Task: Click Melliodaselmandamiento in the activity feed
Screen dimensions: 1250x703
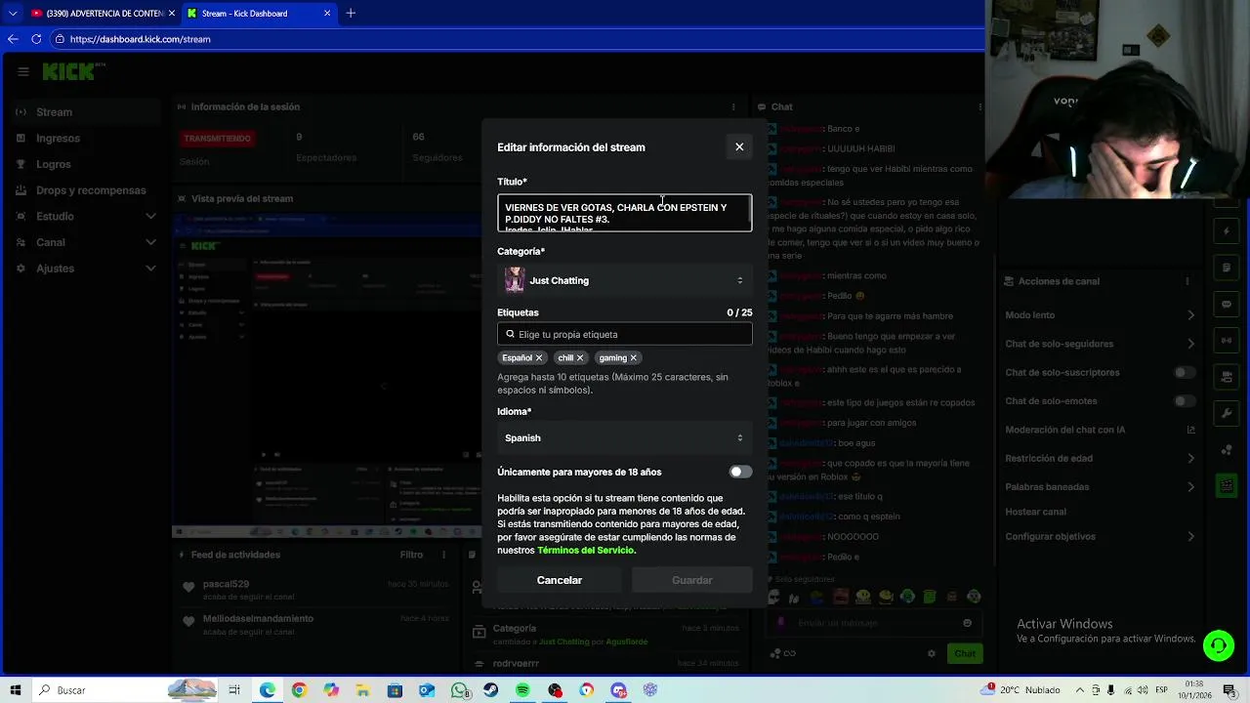Action: (x=258, y=618)
